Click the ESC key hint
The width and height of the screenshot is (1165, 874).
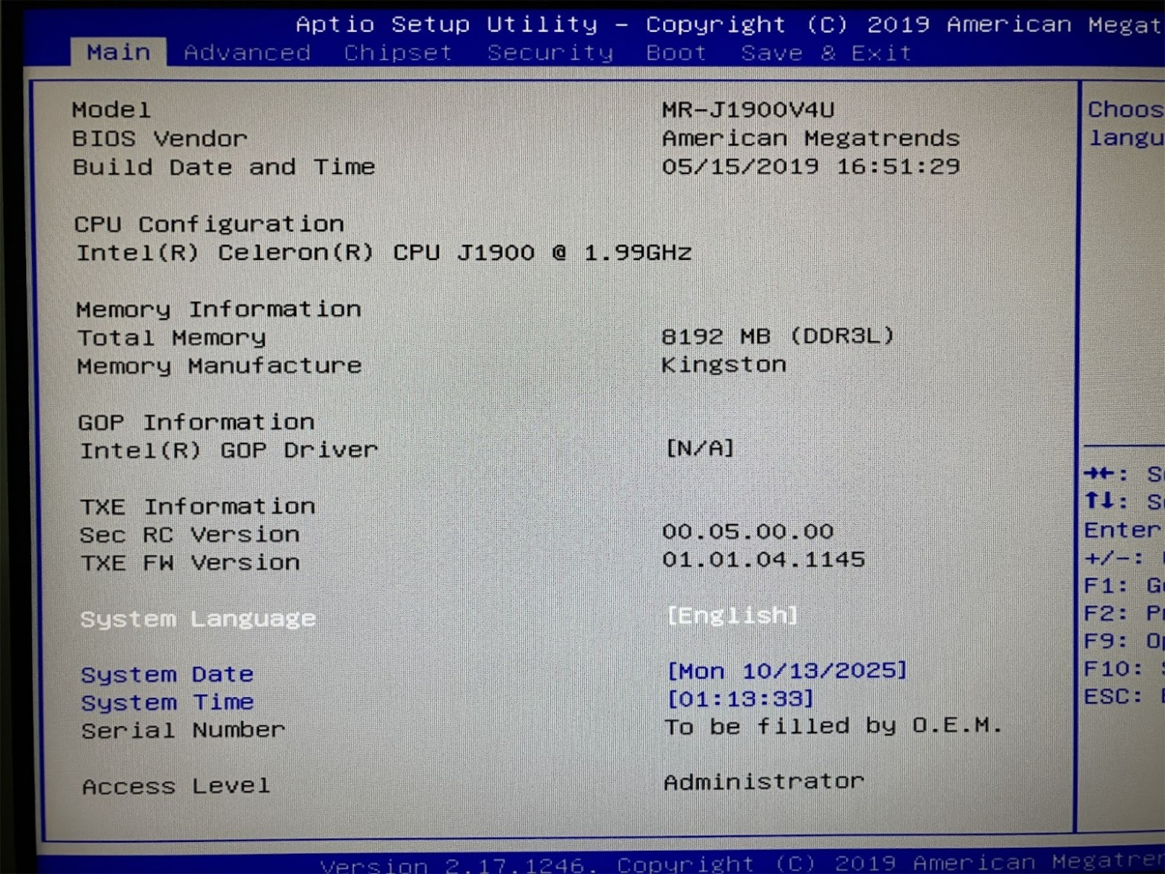(1124, 697)
